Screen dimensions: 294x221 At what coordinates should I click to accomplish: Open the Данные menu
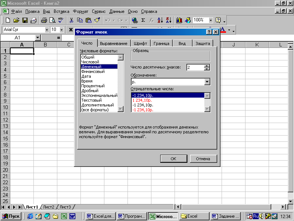coord(117,11)
